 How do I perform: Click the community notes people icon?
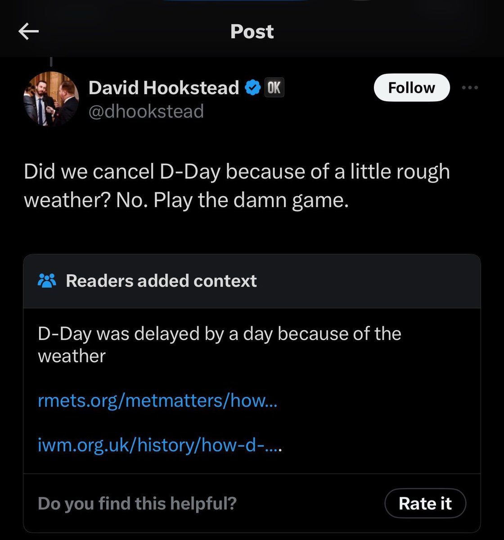point(47,281)
